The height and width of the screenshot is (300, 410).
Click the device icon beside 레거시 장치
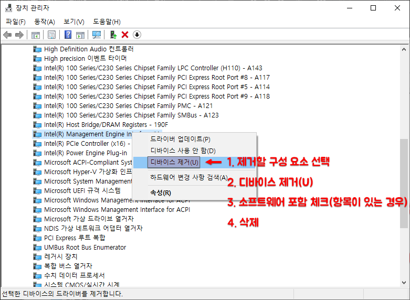(37, 256)
